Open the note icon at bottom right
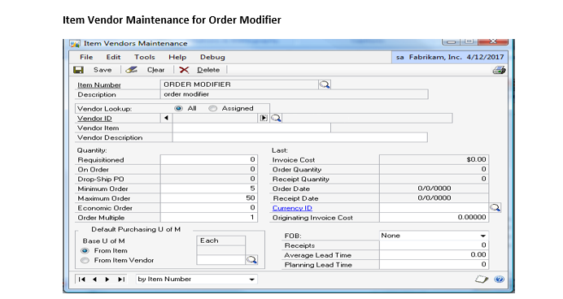The image size is (563, 299). pyautogui.click(x=482, y=279)
